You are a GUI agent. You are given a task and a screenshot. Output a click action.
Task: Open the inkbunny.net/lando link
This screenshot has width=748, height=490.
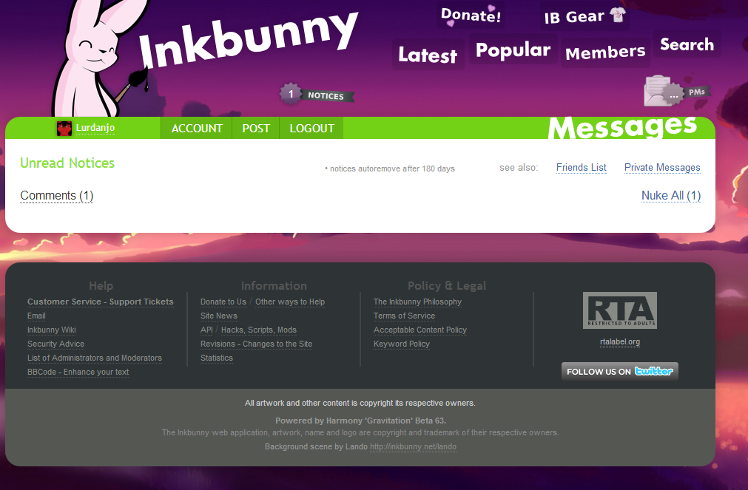tap(413, 446)
